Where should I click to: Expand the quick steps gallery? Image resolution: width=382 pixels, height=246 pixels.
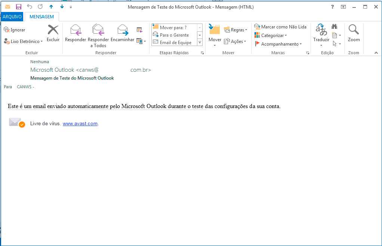[x=200, y=42]
